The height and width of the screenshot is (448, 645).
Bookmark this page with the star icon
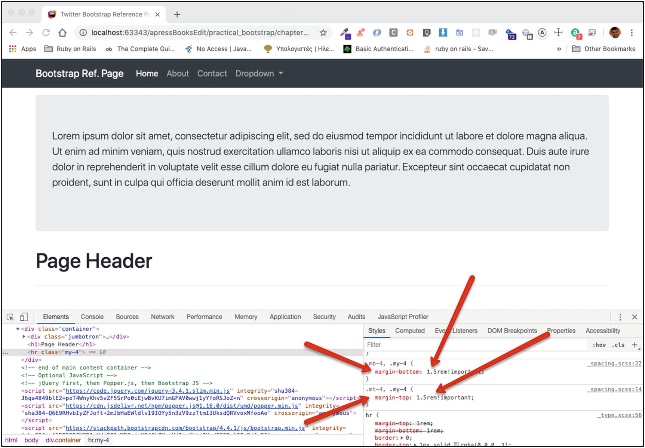[323, 33]
